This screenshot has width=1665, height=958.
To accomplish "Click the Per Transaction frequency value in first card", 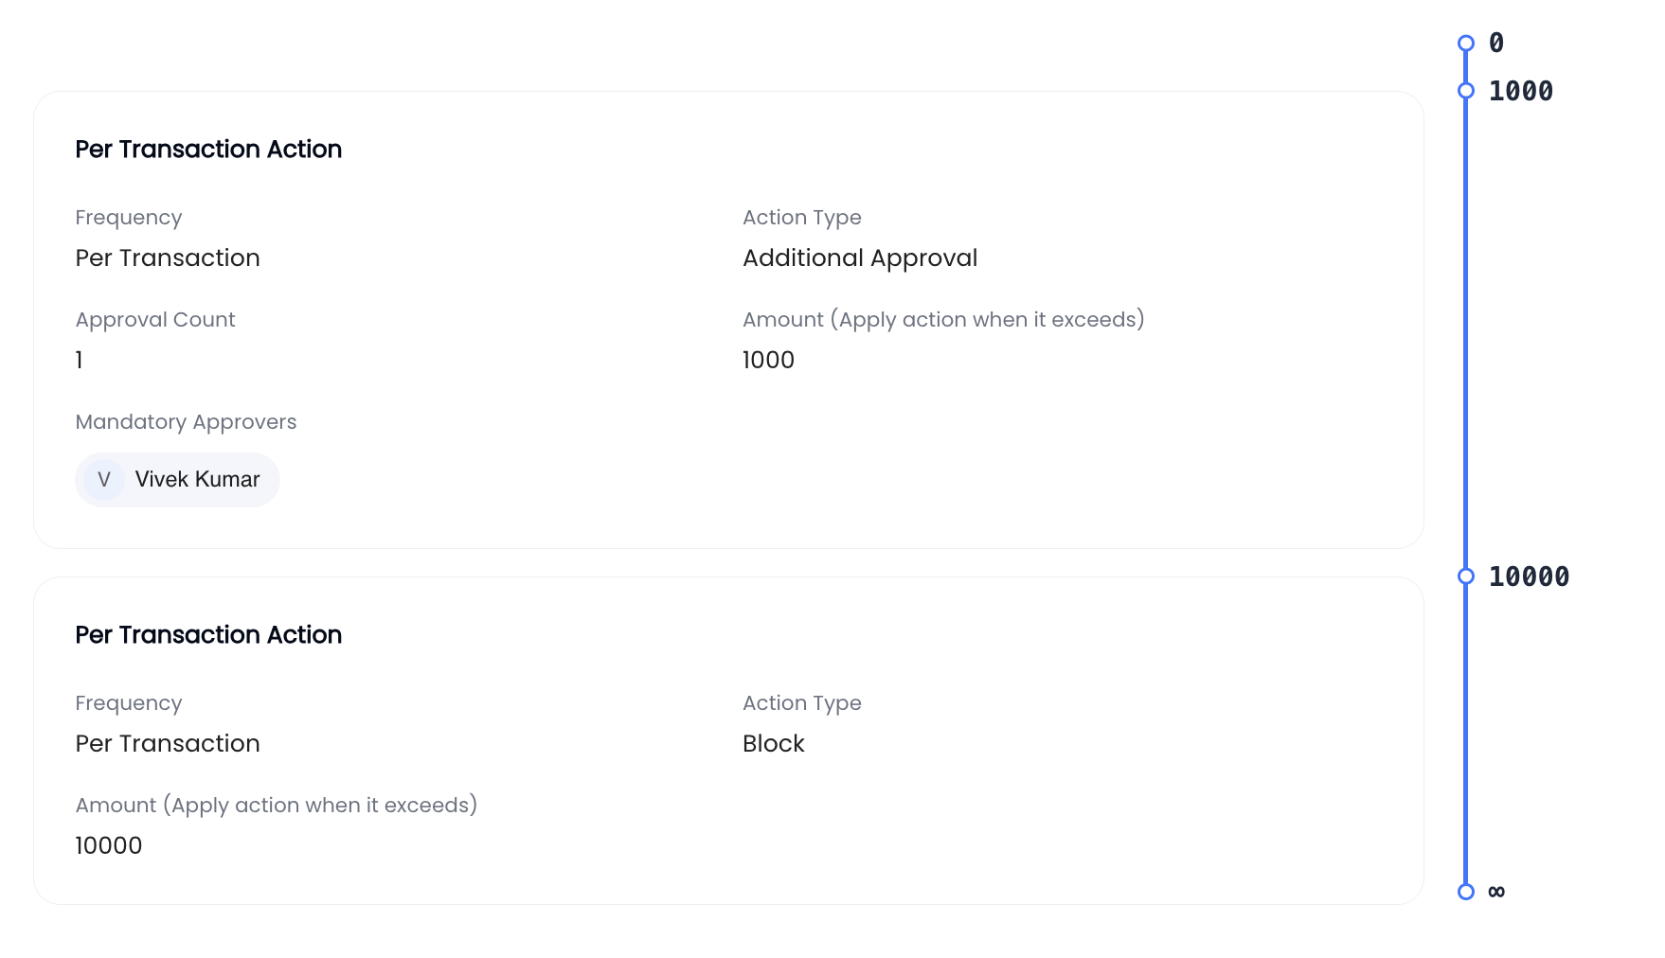I will (x=168, y=258).
